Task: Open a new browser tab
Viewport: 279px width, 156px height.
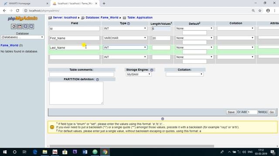Action: click(104, 3)
